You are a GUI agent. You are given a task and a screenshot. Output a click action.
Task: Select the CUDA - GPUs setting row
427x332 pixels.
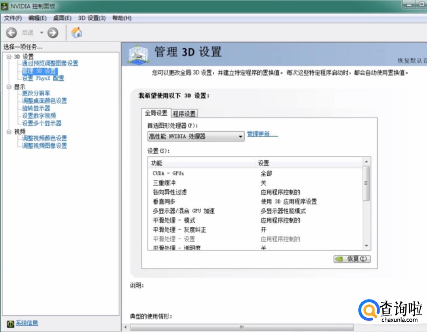255,174
